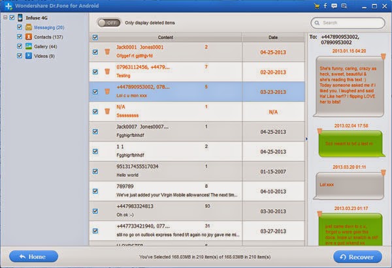Select the 'Lol c u mon xxx' message row
The height and width of the screenshot is (268, 392).
pos(197,91)
